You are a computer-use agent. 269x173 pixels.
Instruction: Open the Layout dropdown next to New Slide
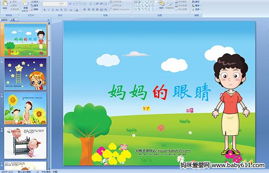pos(35,2)
